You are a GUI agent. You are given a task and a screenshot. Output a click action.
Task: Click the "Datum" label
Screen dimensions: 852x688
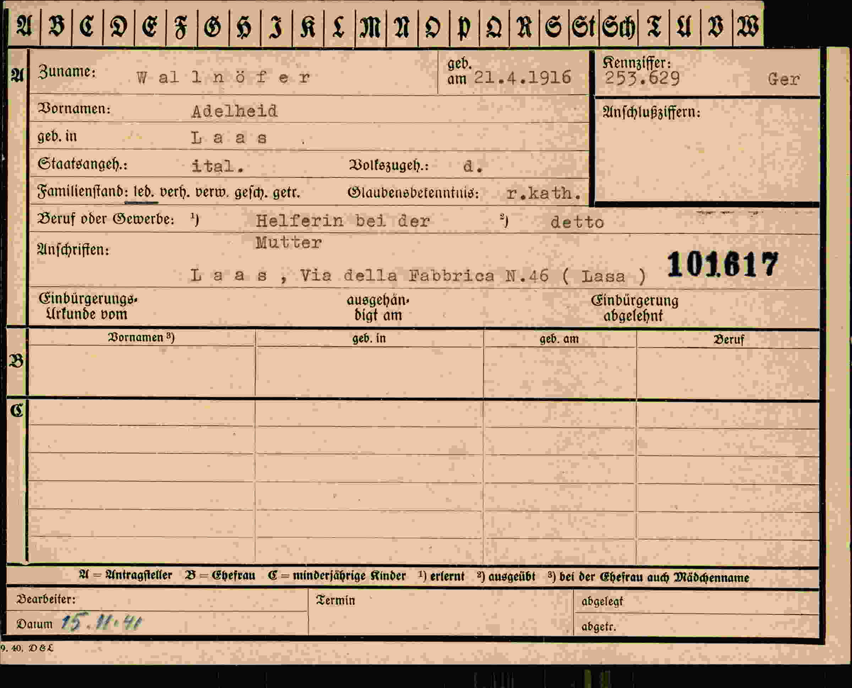[34, 624]
